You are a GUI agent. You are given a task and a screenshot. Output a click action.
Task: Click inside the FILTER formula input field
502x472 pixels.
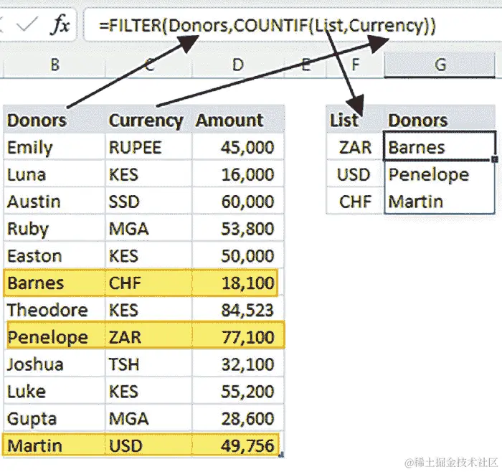tap(292, 25)
